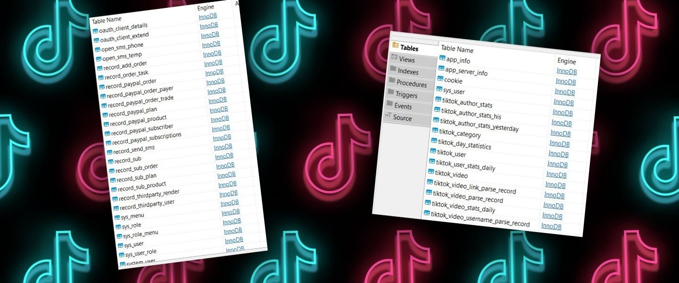Image resolution: width=679 pixels, height=283 pixels.
Task: Sort by Table Name header in left list
Action: (x=107, y=20)
